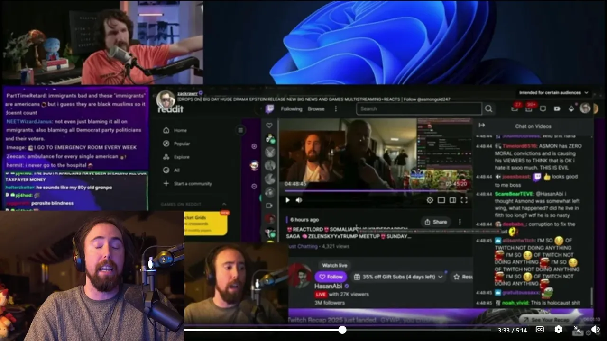This screenshot has height=341, width=607.
Task: Select the Chat on Videos header
Action: [x=533, y=126]
